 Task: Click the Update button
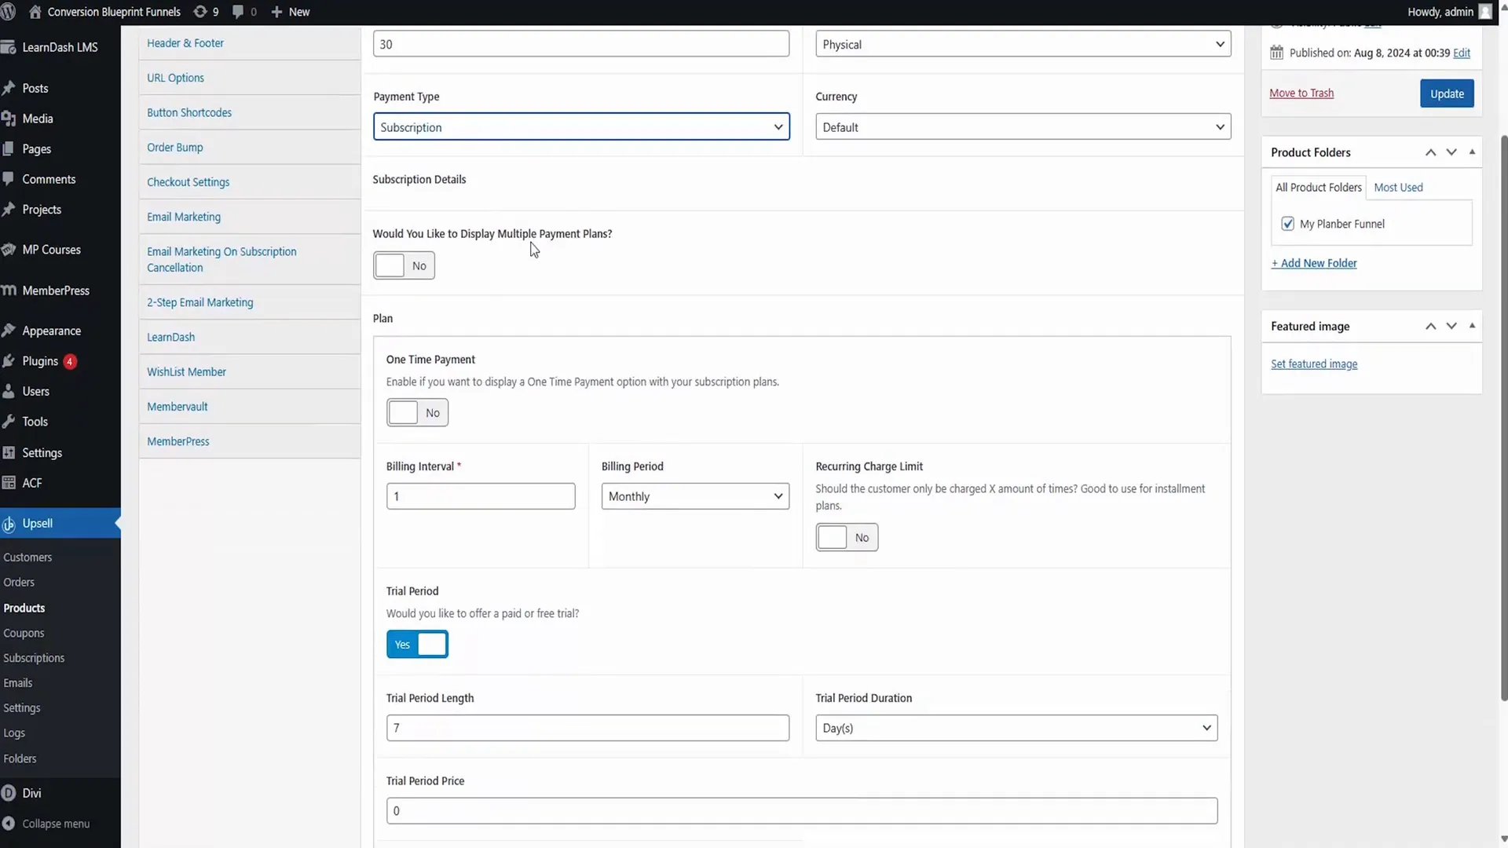(1447, 93)
